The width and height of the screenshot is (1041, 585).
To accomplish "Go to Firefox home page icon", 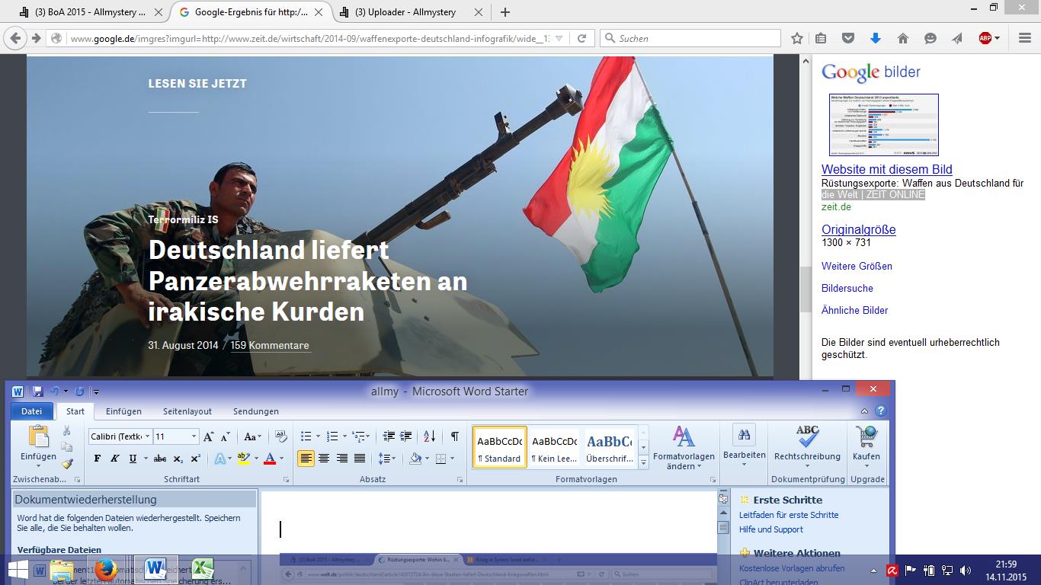I will [x=903, y=38].
